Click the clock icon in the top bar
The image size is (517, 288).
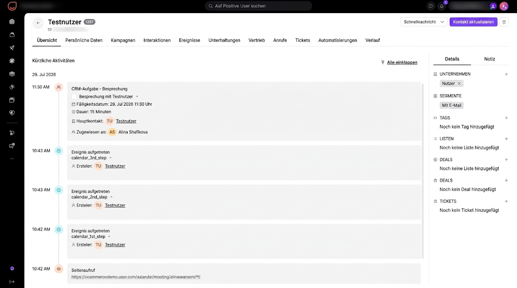tap(430, 6)
